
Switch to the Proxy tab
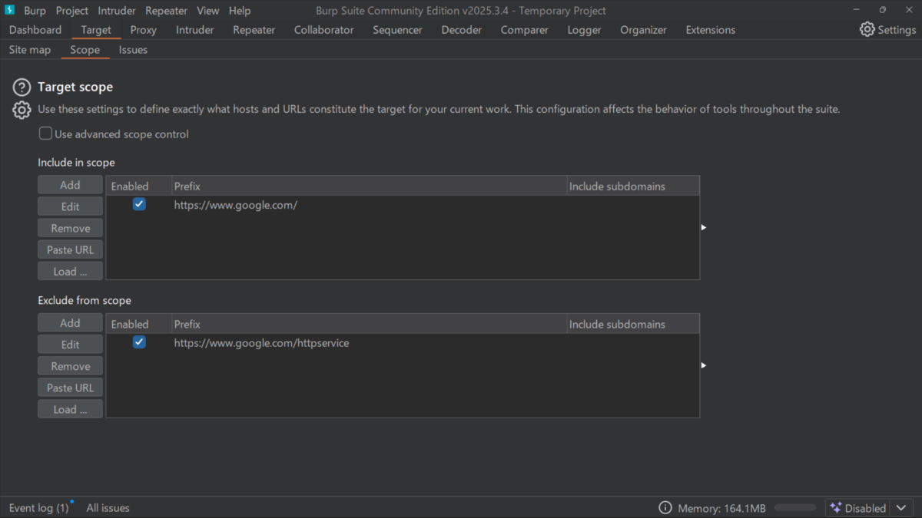[143, 30]
